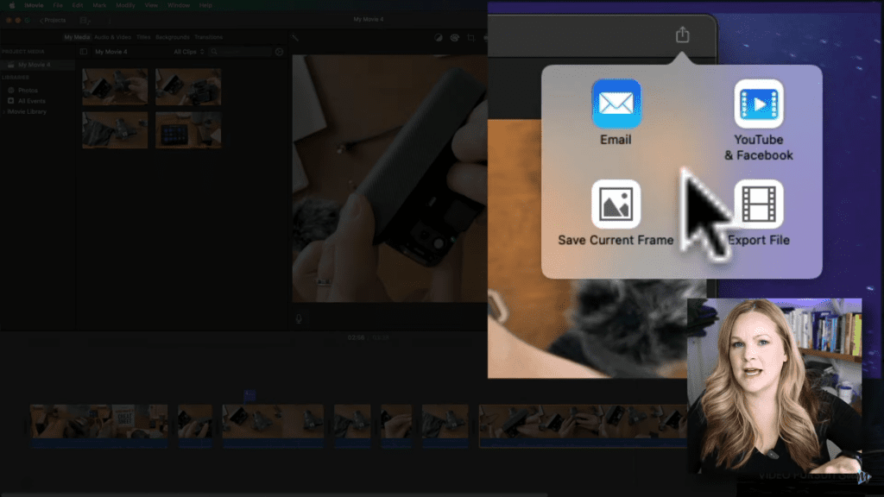The image size is (884, 497).
Task: Open the Apple menu
Action: (x=11, y=5)
